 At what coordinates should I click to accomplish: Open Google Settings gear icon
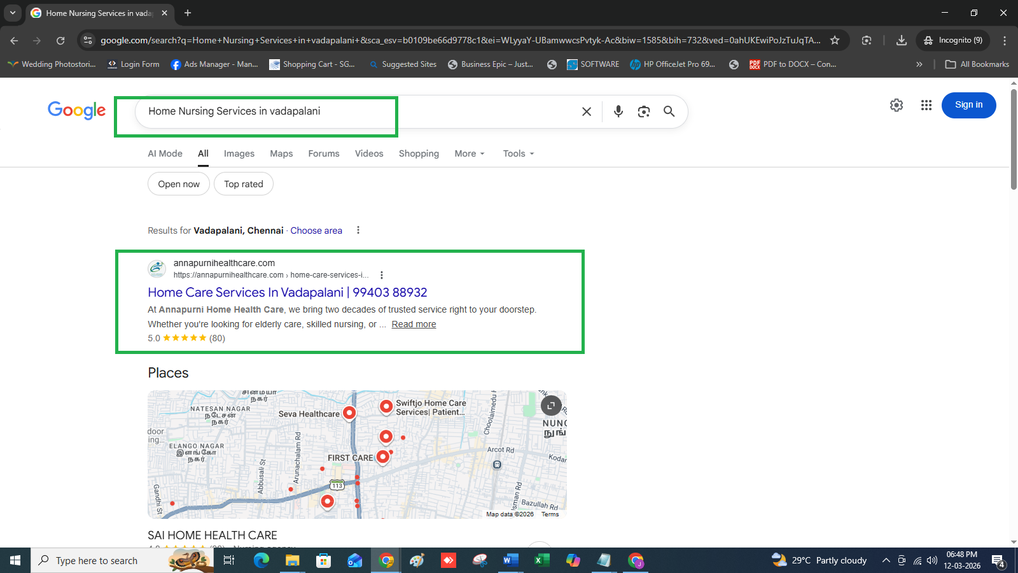coord(896,105)
